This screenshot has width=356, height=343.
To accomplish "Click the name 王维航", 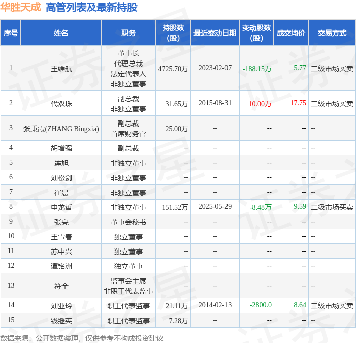I will point(61,69).
